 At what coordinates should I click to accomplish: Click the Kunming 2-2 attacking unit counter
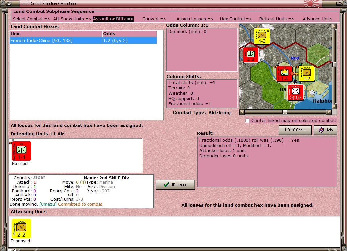tap(21, 228)
